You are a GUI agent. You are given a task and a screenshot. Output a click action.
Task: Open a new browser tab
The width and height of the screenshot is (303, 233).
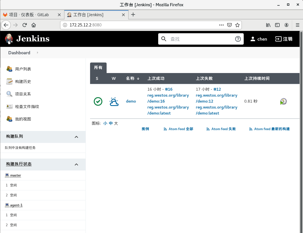(x=133, y=15)
